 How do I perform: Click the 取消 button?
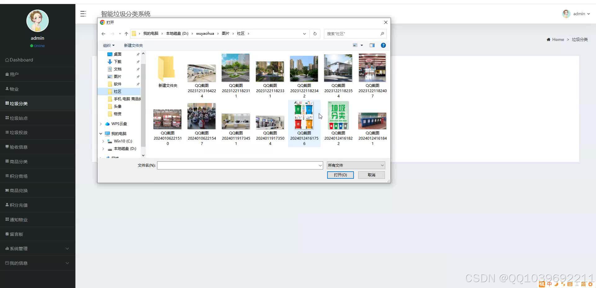371,175
